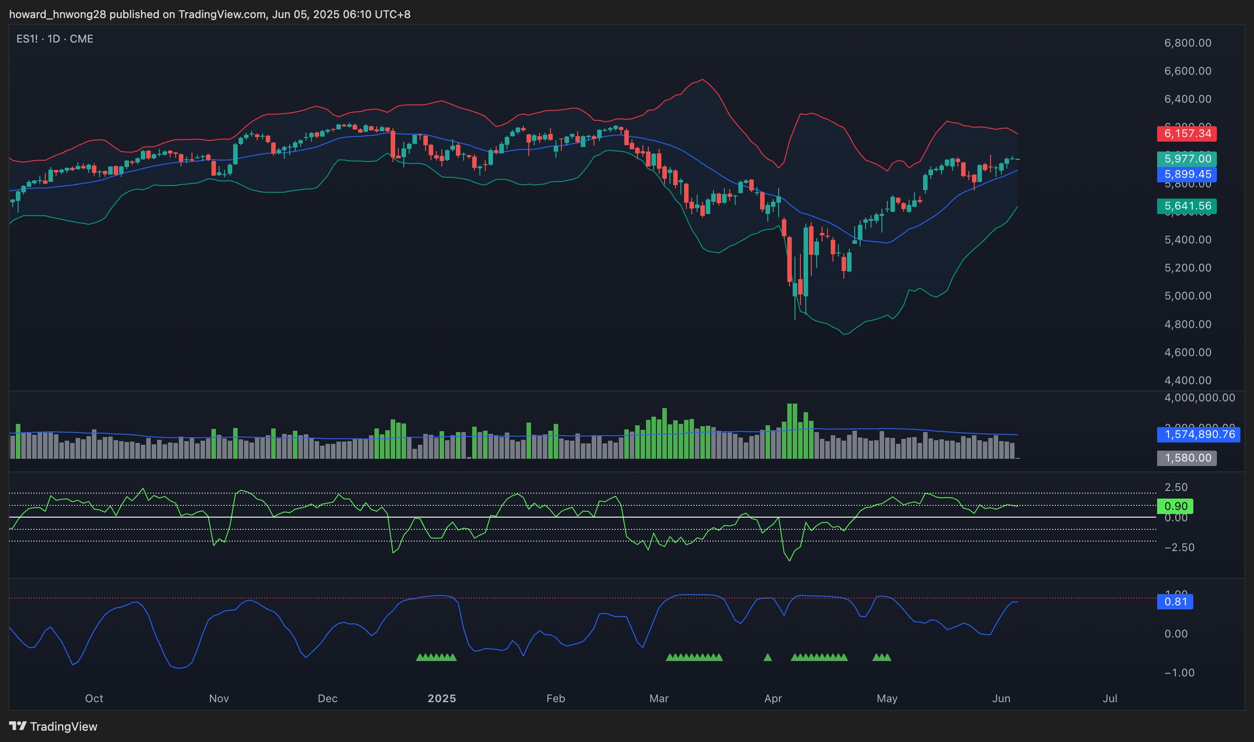Screen dimensions: 1254x742
Task: Click the Jun label on the time axis
Action: [1001, 699]
